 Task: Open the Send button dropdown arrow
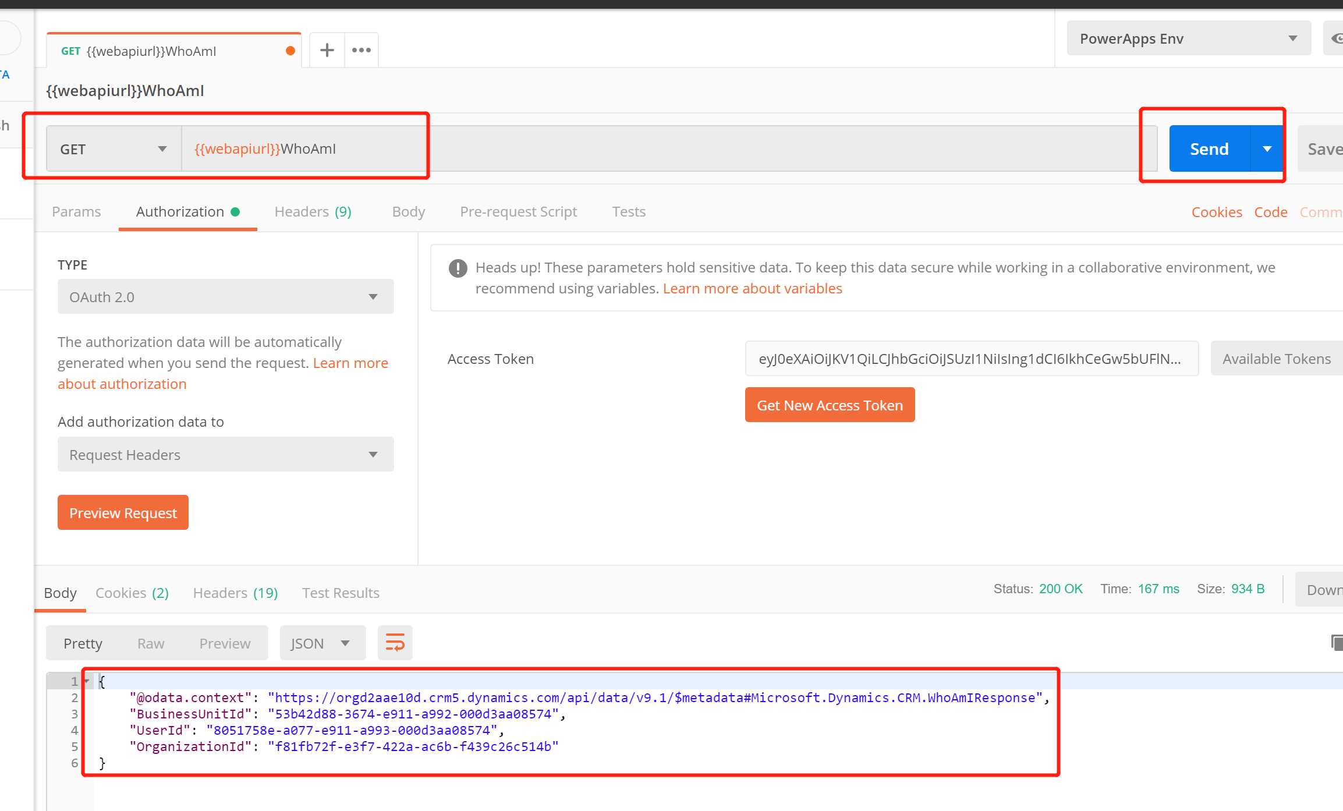[1267, 149]
